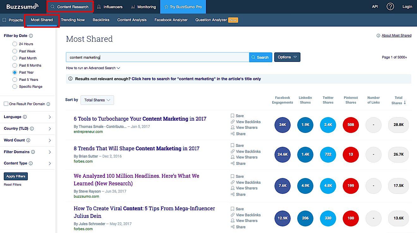The width and height of the screenshot is (417, 233).
Task: Click Pinterest shares circle 199
Action: coord(351,186)
